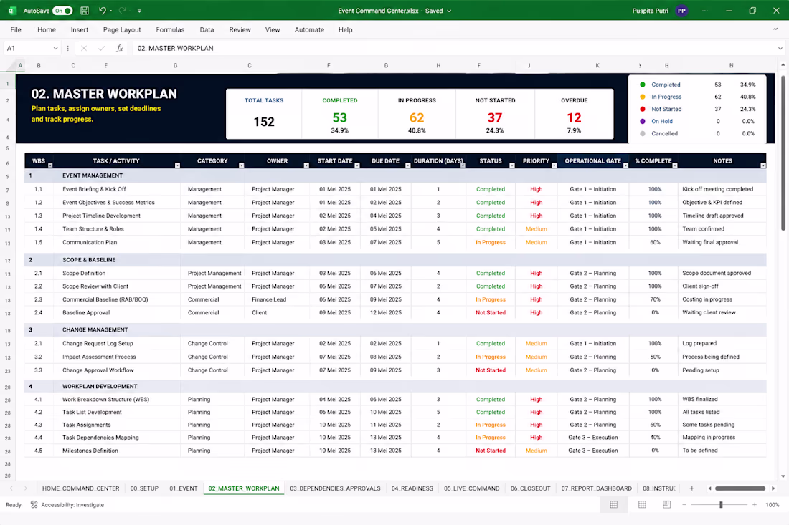Open the View tab

click(273, 29)
